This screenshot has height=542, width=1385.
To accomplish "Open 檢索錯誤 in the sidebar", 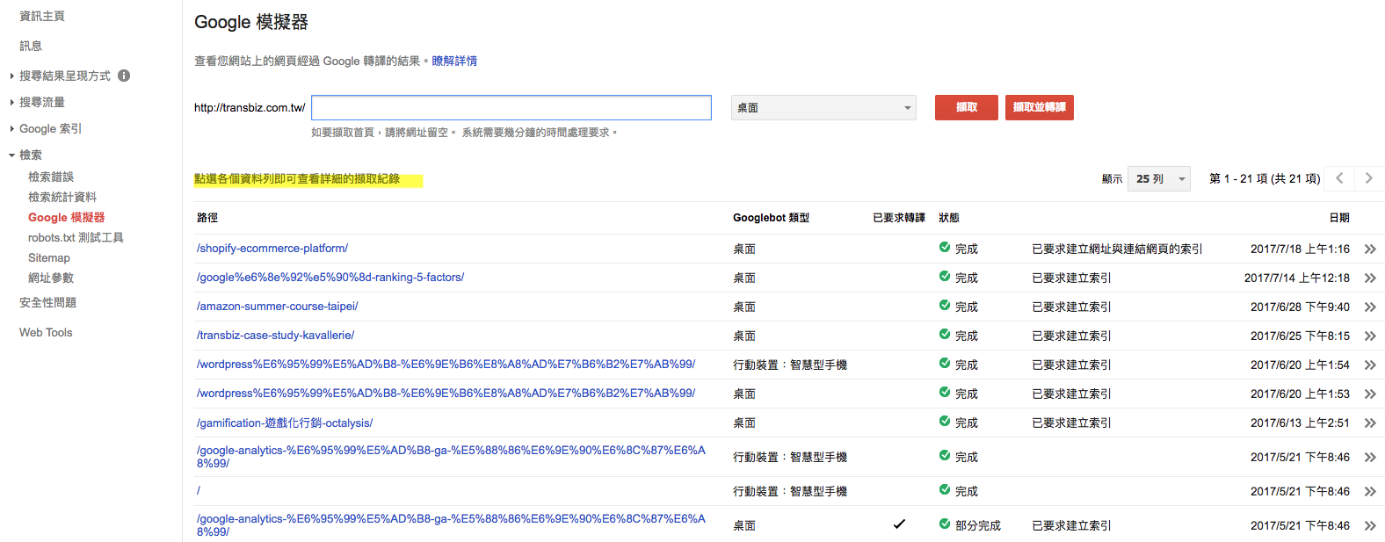I will coord(51,177).
